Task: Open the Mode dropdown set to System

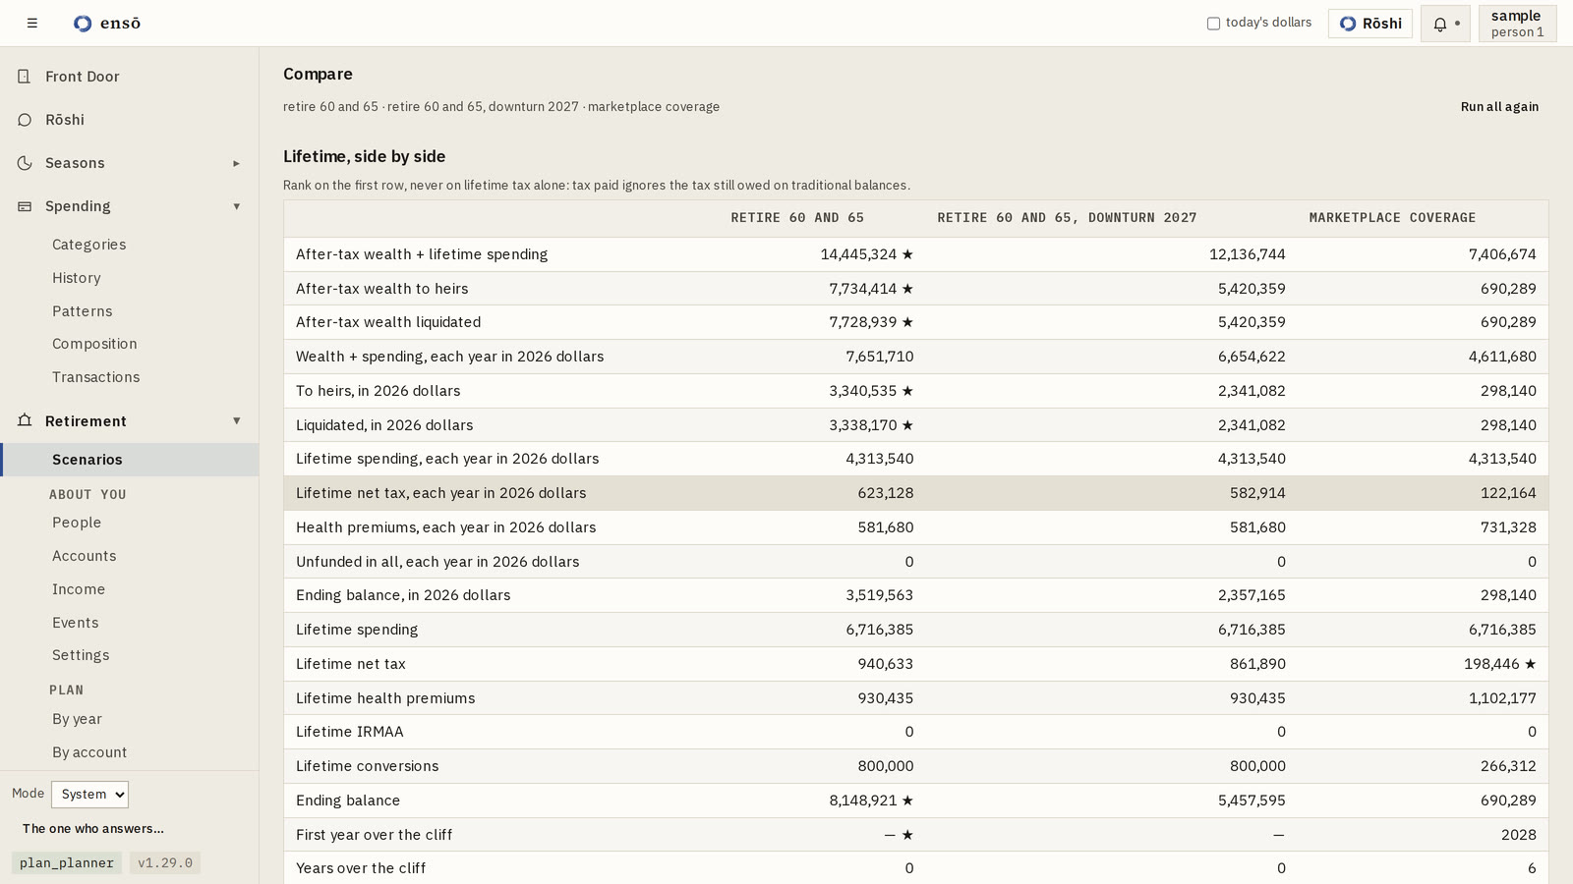Action: click(x=89, y=794)
